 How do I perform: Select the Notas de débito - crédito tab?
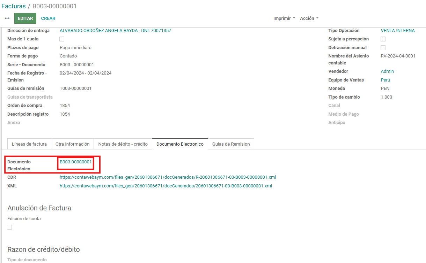tap(123, 144)
